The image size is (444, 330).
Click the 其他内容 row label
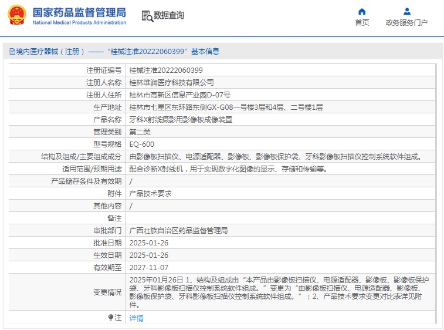107,206
